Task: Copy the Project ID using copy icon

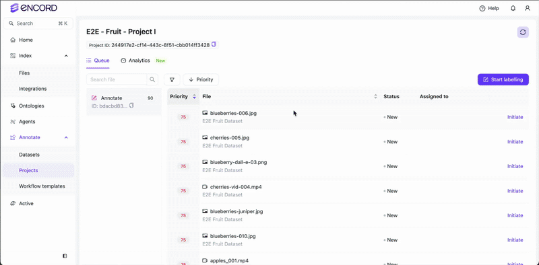Action: (214, 44)
